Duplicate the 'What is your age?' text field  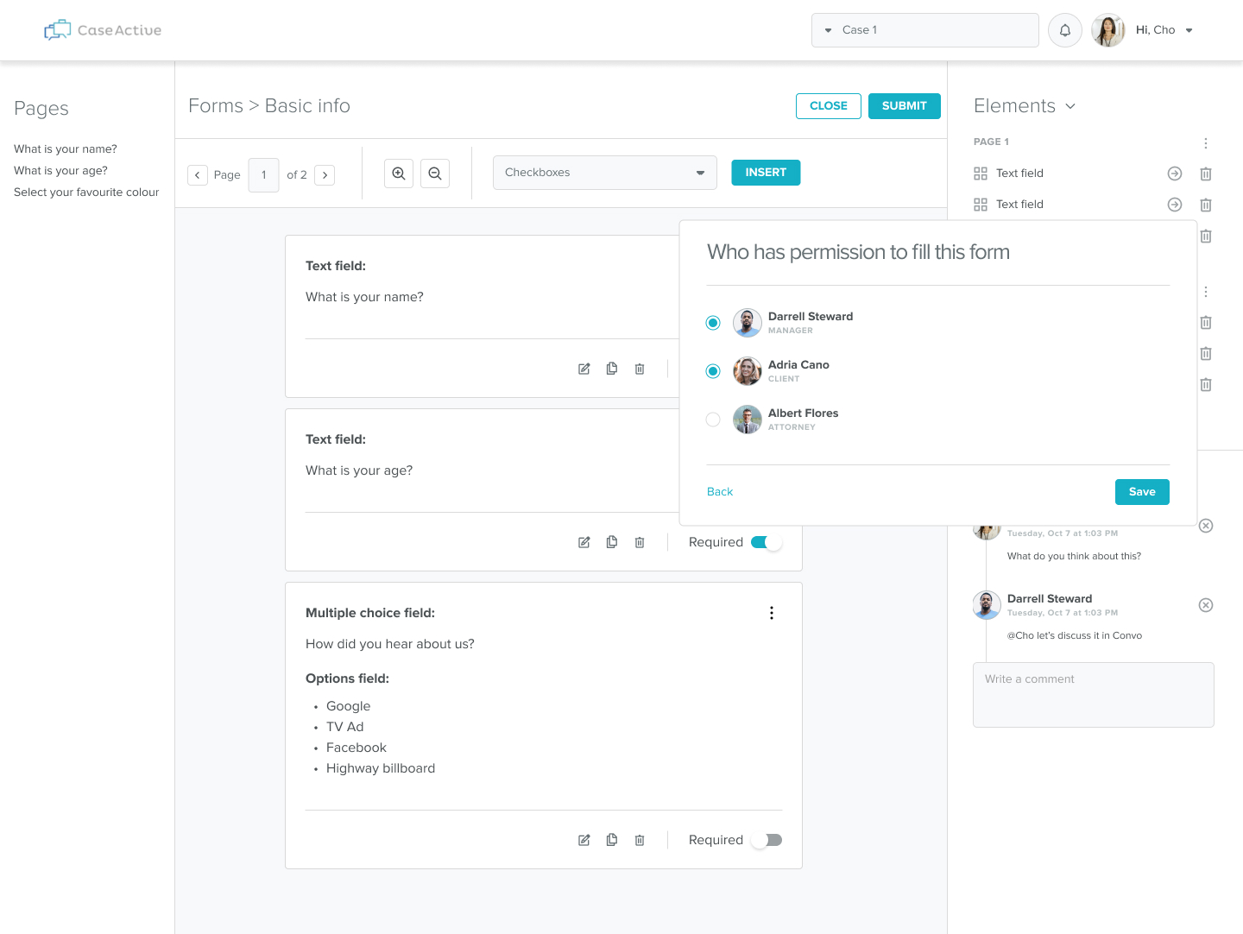pos(612,542)
